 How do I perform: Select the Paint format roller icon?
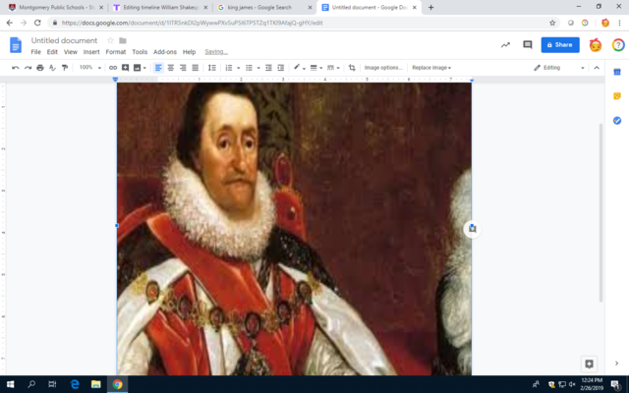(65, 68)
